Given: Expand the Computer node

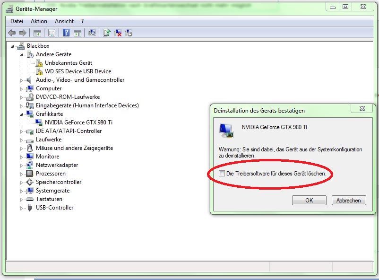Looking at the screenshot, I should [21, 89].
